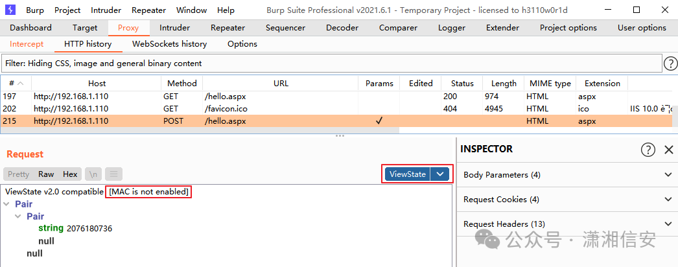Image resolution: width=678 pixels, height=267 pixels.
Task: Open the Decoder tab
Action: pos(342,28)
